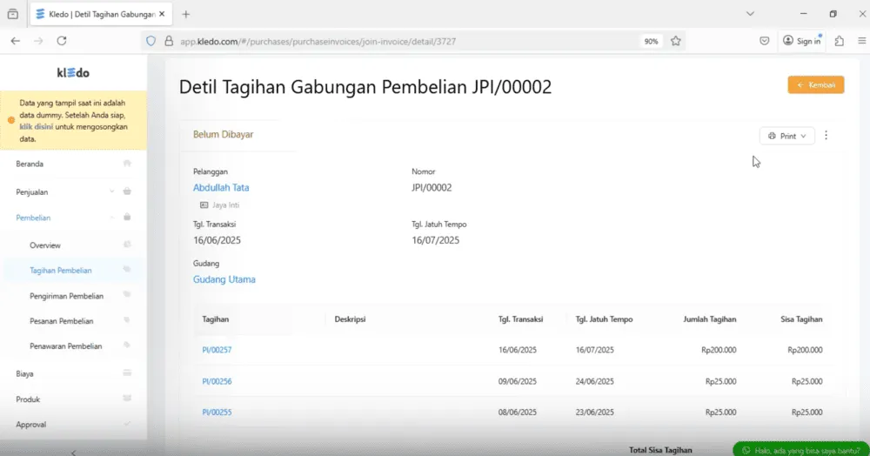Reload the page with the refresh icon
This screenshot has width=870, height=456.
tap(62, 41)
